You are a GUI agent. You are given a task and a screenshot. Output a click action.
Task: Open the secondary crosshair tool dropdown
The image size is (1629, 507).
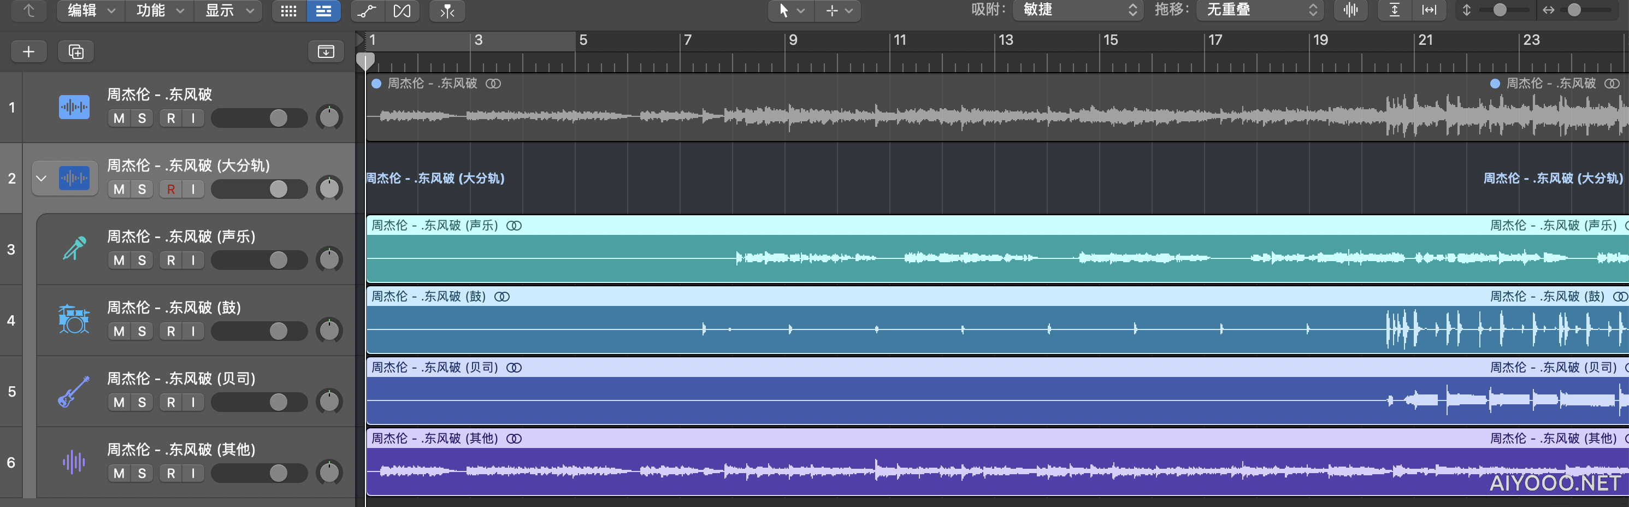[838, 11]
